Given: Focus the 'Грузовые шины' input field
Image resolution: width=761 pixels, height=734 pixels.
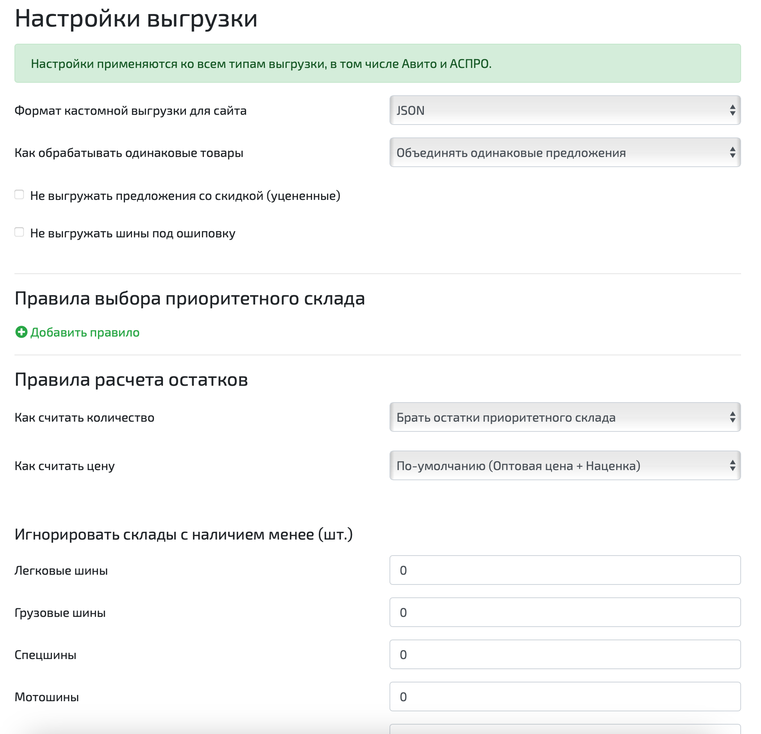Looking at the screenshot, I should point(565,613).
